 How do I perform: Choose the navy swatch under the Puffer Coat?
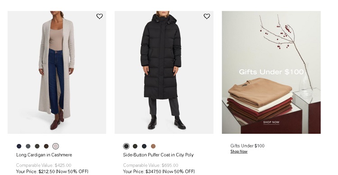[x=144, y=146]
